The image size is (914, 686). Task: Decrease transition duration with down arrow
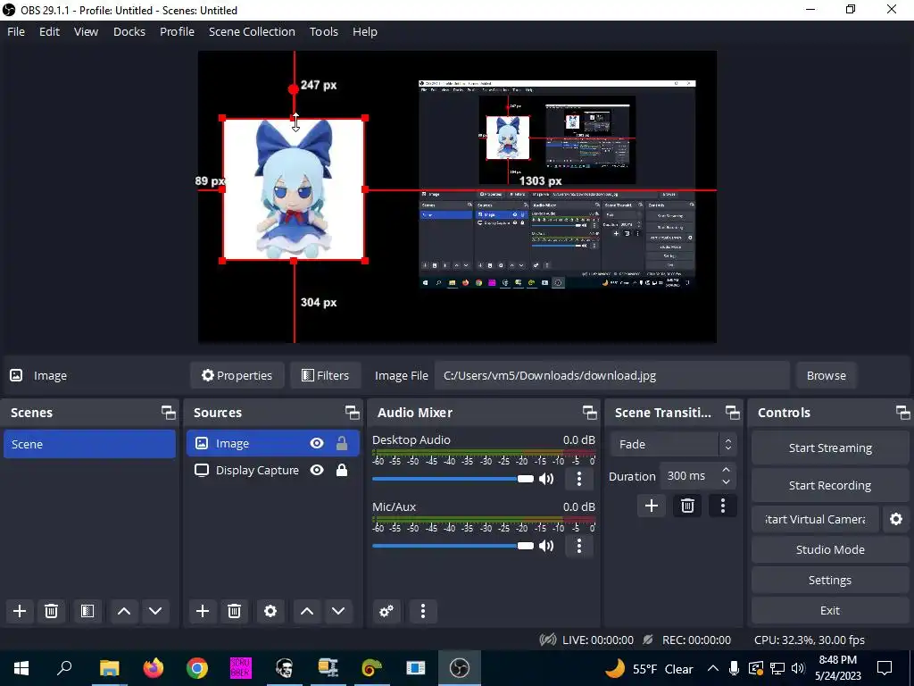(x=726, y=482)
